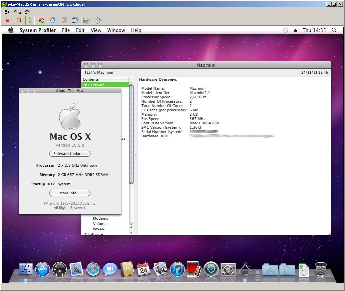Open iCal calendar in the Dock
Screen dimensions: 345x291
144,269
